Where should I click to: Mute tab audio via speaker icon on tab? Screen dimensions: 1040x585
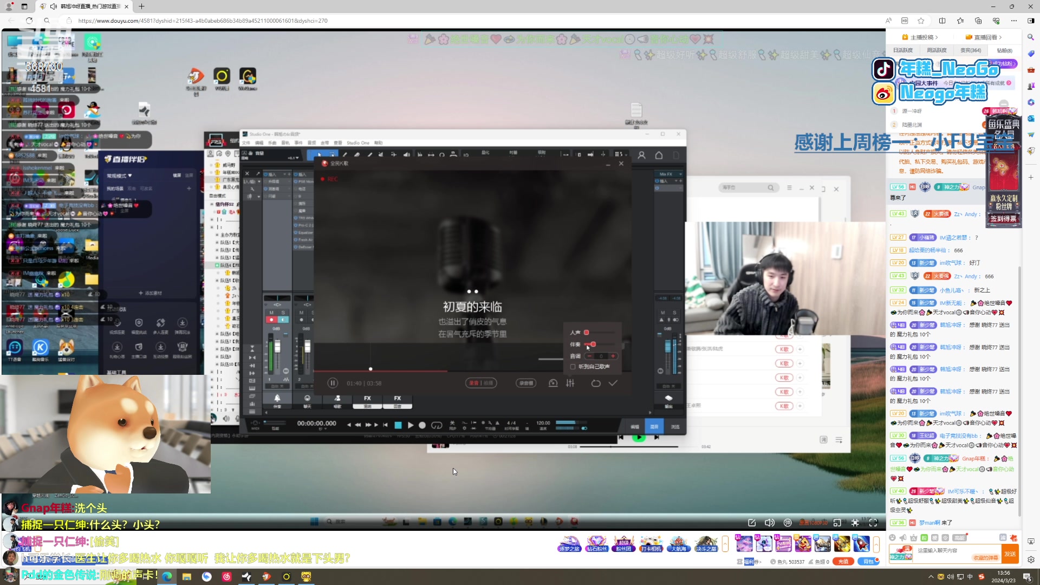tap(53, 6)
